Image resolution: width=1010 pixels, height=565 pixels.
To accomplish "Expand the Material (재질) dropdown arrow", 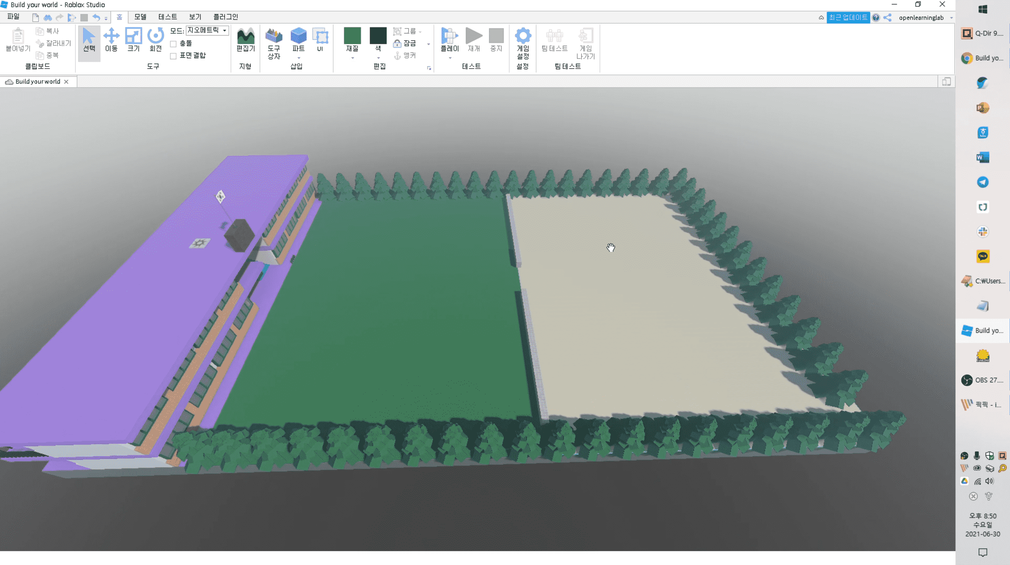I will pyautogui.click(x=352, y=58).
